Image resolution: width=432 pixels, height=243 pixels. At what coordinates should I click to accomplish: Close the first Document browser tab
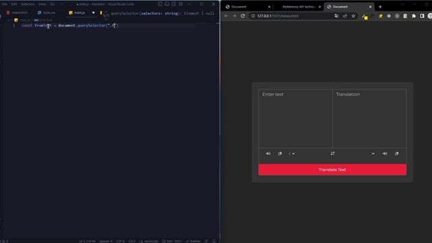pyautogui.click(x=269, y=7)
